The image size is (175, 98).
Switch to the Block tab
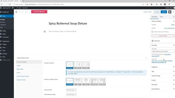[x=161, y=17]
